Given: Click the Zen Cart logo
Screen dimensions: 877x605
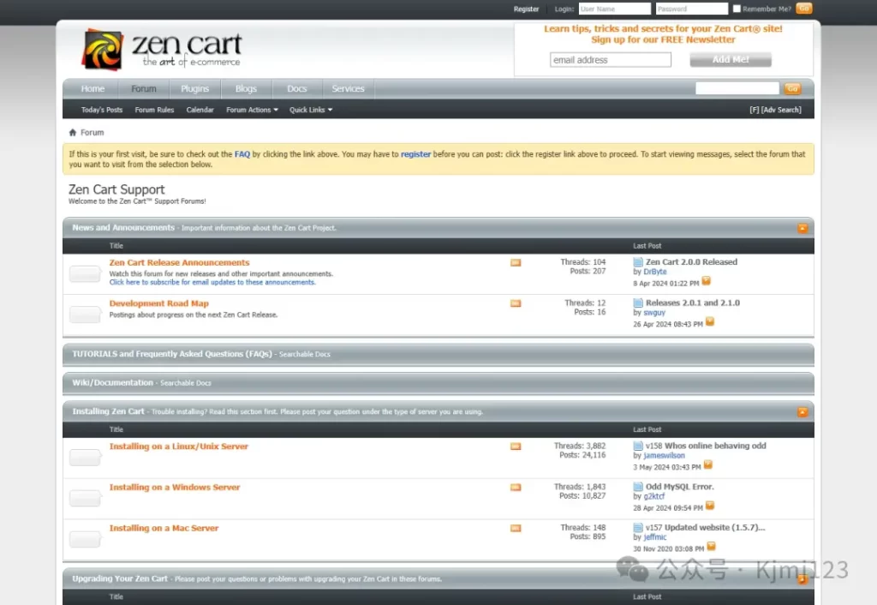Looking at the screenshot, I should click(x=162, y=49).
